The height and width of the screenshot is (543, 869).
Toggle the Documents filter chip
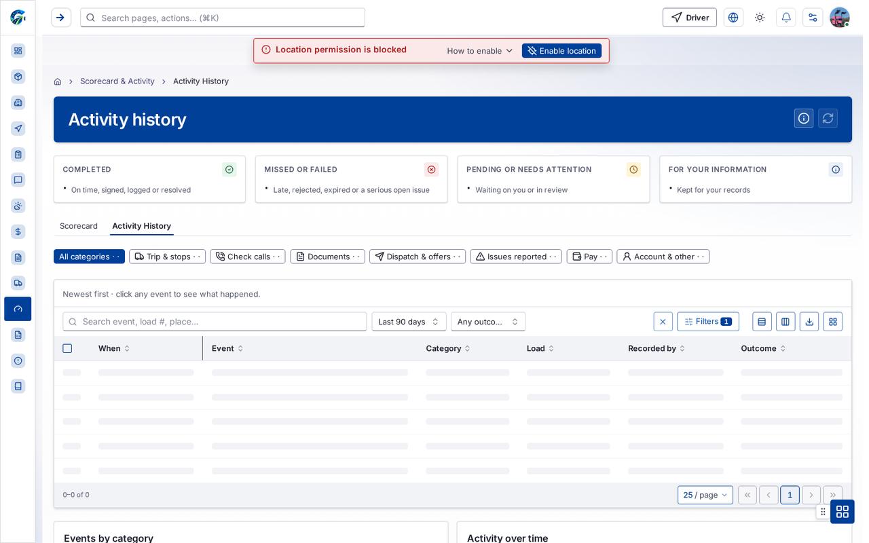327,257
